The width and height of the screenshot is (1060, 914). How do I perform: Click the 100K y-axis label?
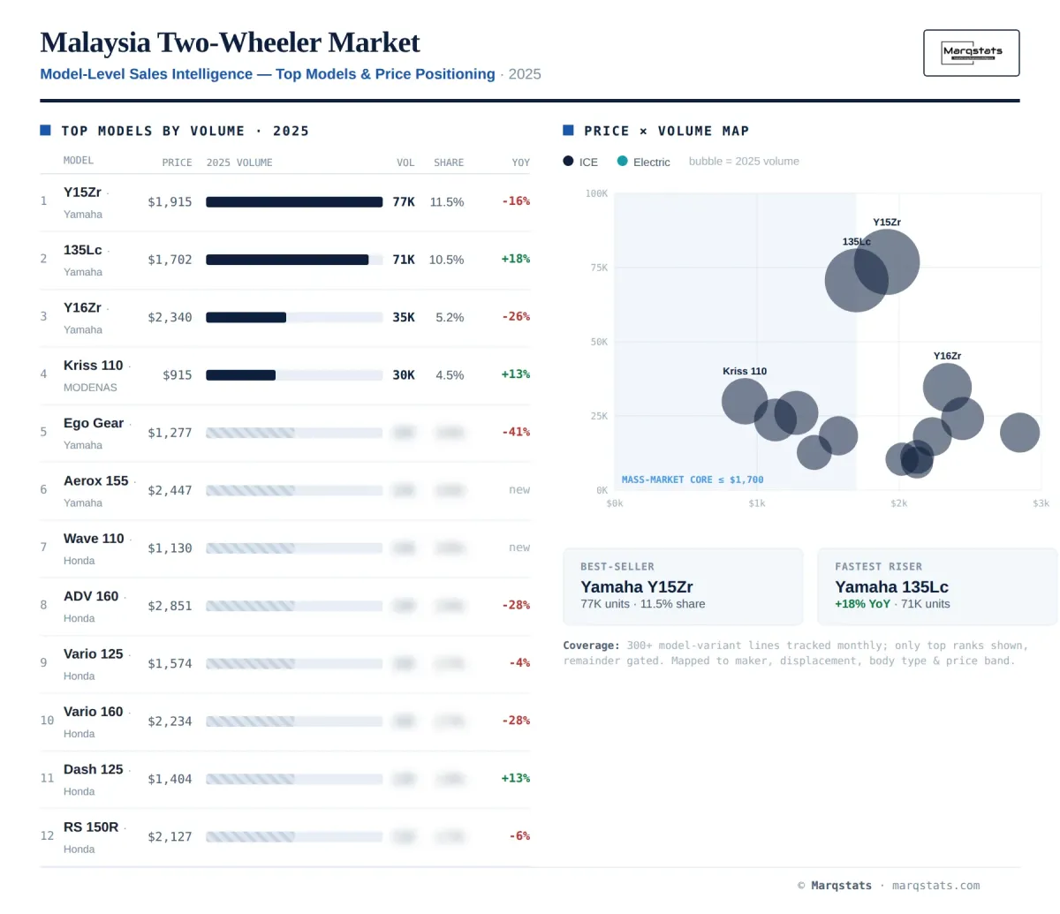[596, 193]
